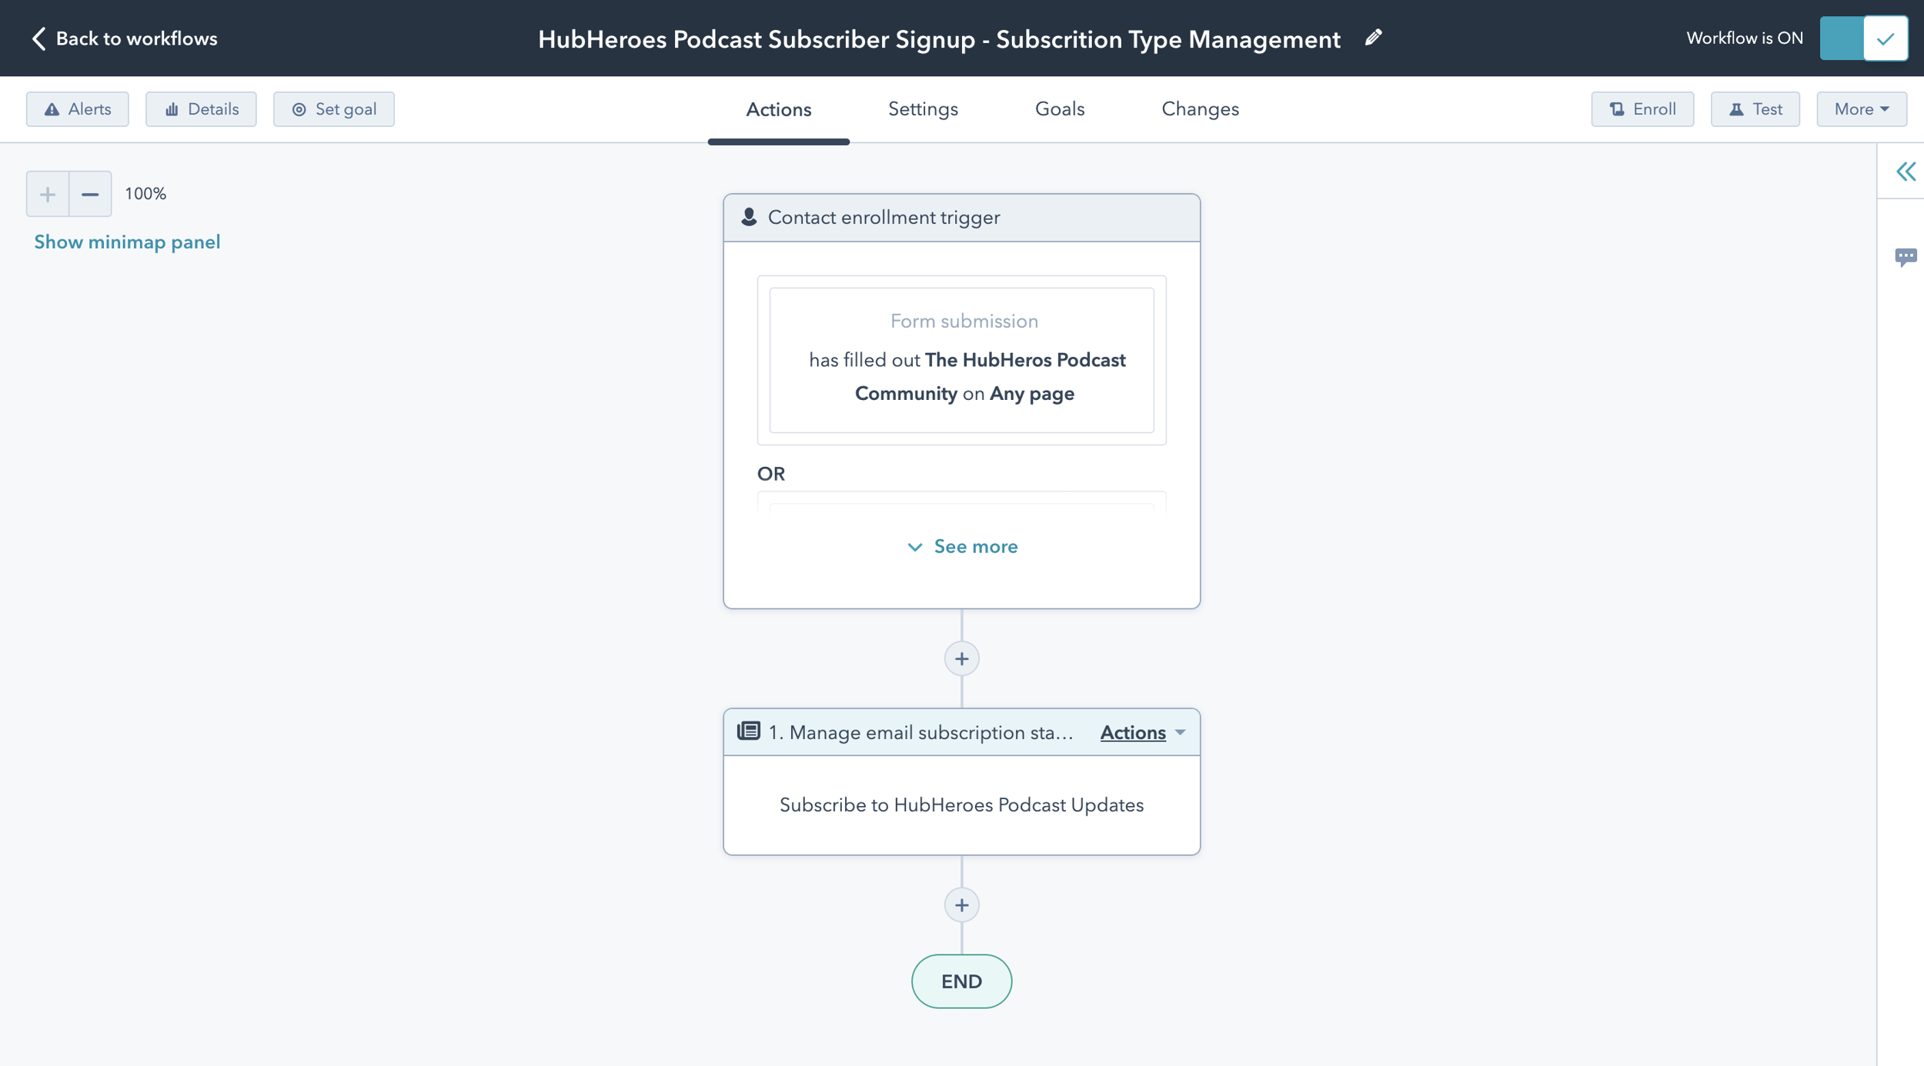Add an action with the plus below the trigger
This screenshot has height=1066, width=1924.
961,658
